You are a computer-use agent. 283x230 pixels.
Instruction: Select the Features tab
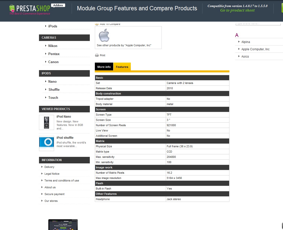coord(122,67)
